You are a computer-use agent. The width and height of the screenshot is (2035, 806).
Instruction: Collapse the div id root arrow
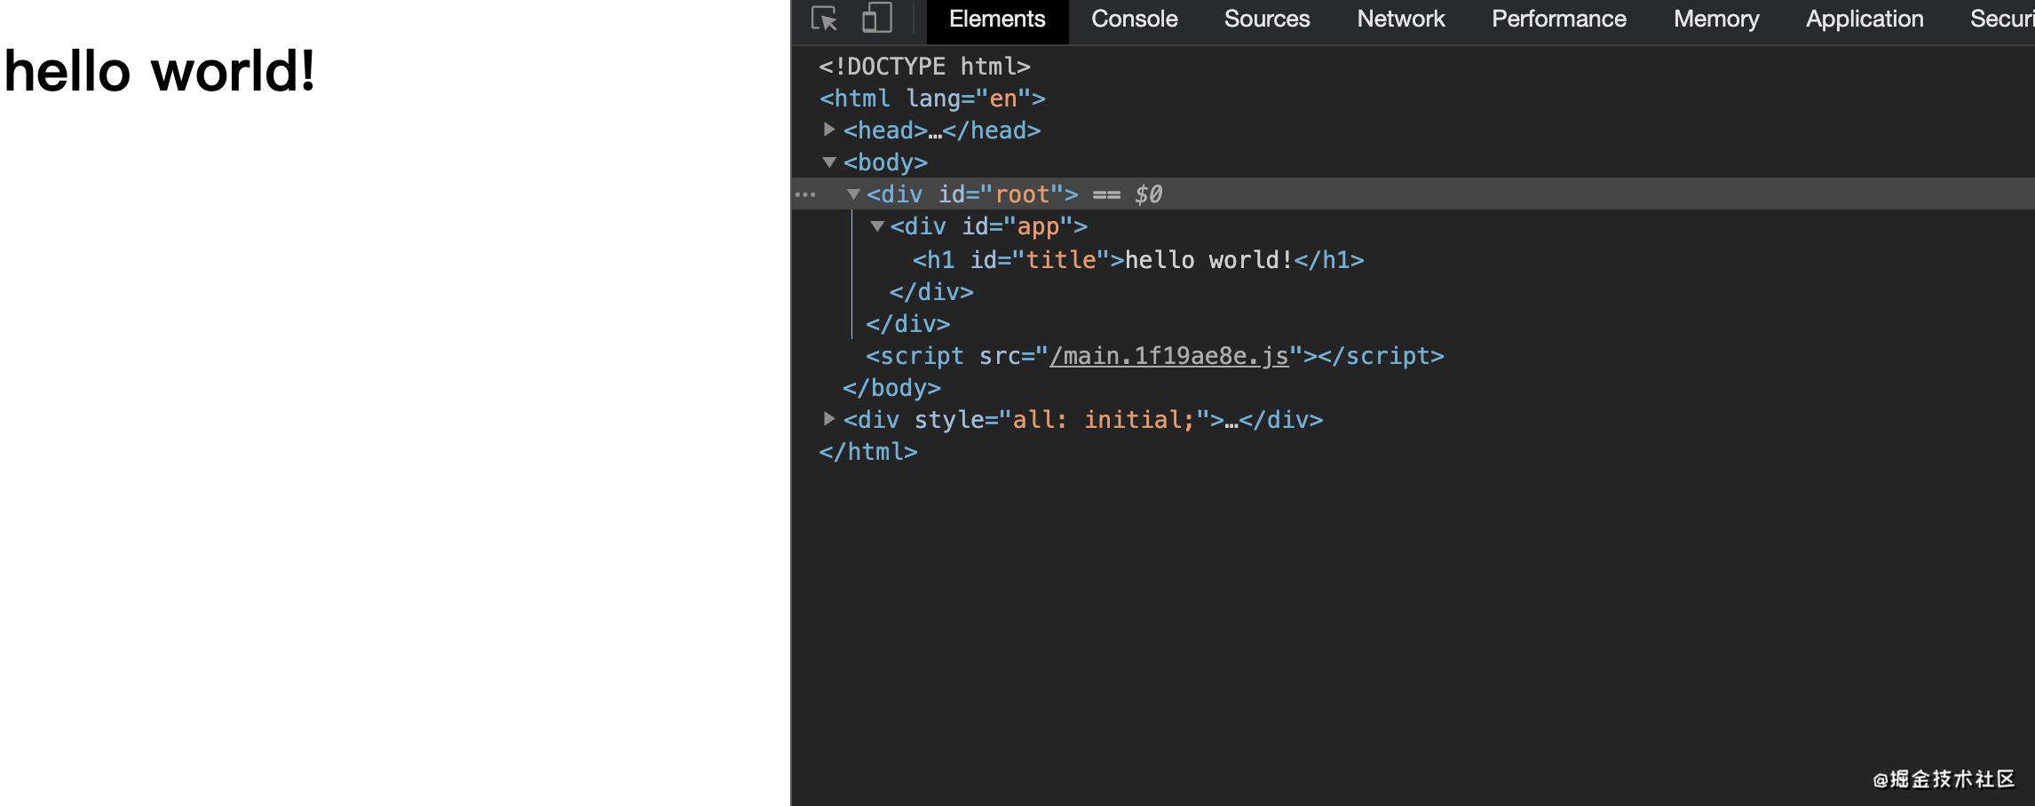tap(853, 194)
